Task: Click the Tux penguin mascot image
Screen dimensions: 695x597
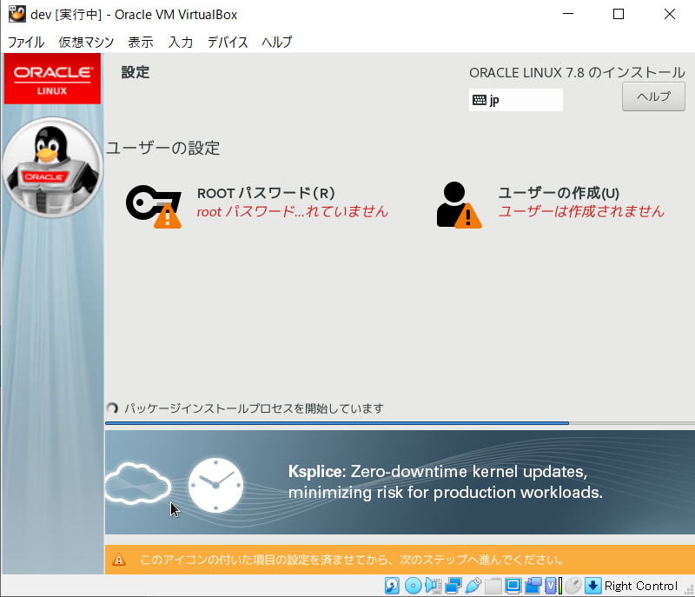Action: point(53,168)
